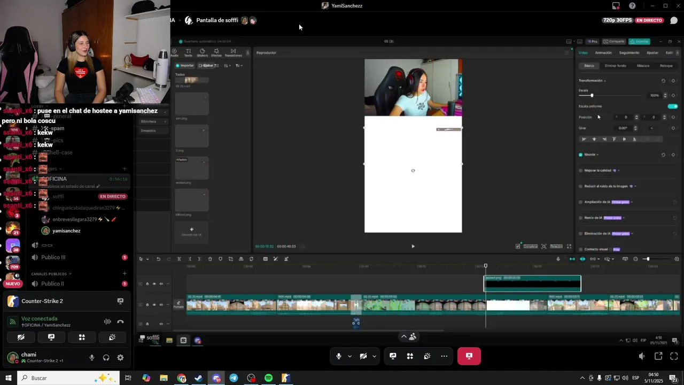The height and width of the screenshot is (385, 684).
Task: Open the Efectos panel in the editor
Action: pyautogui.click(x=216, y=52)
